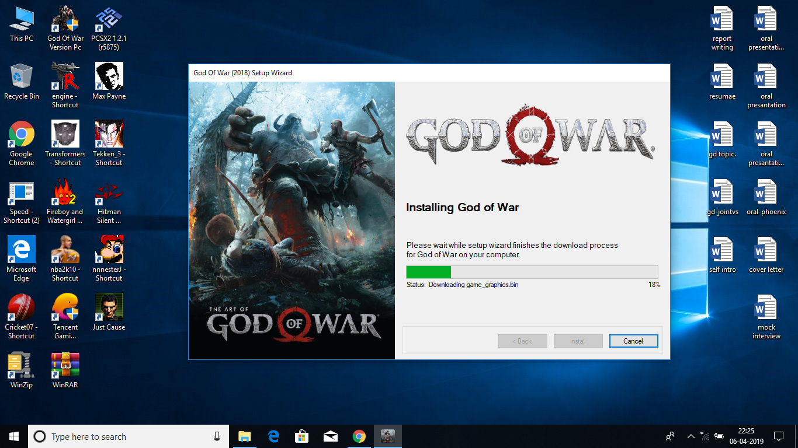Select oral-phoenix Word document
Image resolution: width=798 pixels, height=448 pixels.
766,197
